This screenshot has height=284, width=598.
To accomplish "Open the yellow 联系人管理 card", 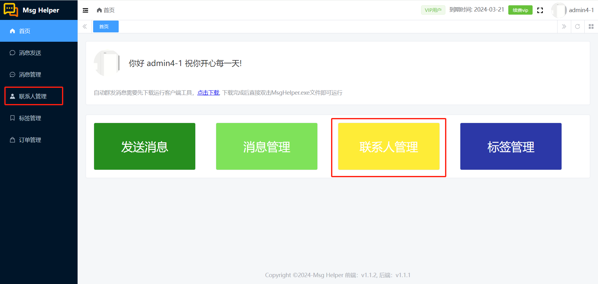I will pos(388,146).
